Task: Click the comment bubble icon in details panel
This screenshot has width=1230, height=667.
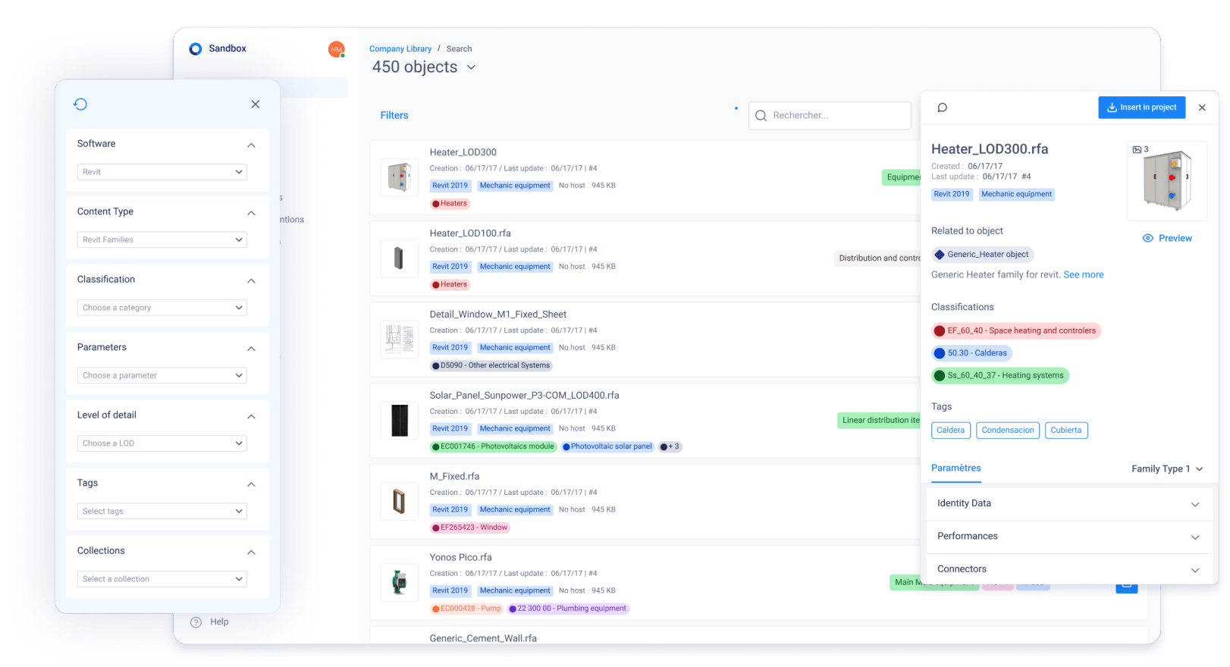Action: [x=942, y=108]
